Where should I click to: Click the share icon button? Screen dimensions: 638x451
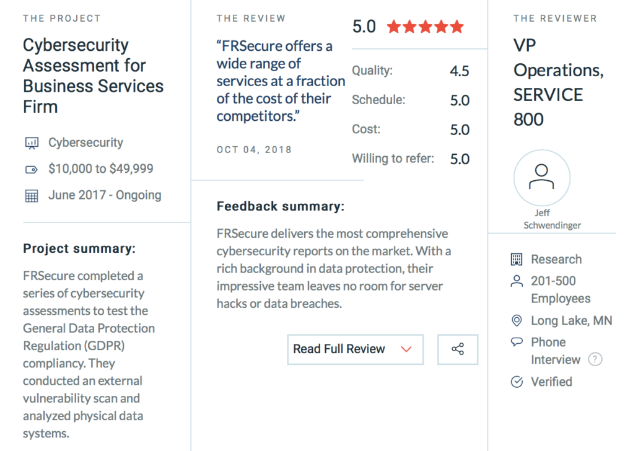[x=457, y=349]
